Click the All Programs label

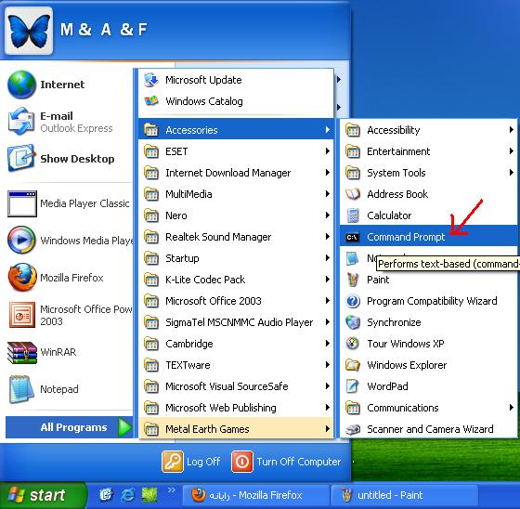tap(73, 427)
